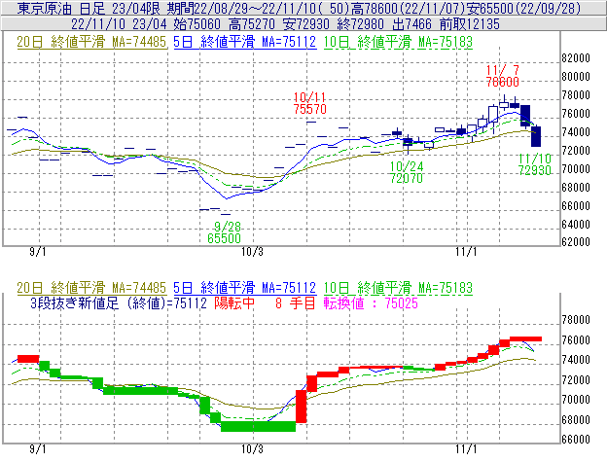Screen dimensions: 607x462
Task: Click the 終72980 closing value in header
Action: (x=360, y=24)
